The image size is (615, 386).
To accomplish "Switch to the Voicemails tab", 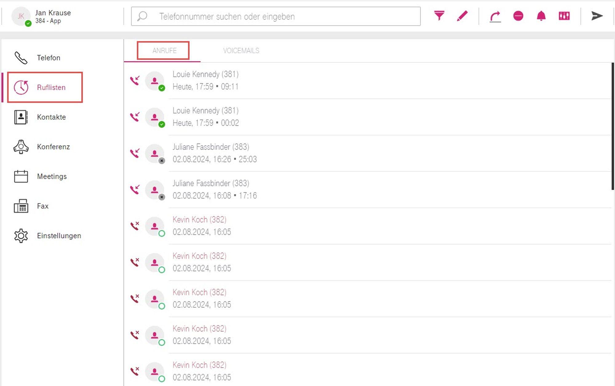I will (241, 51).
